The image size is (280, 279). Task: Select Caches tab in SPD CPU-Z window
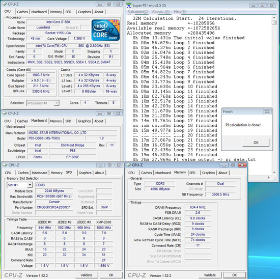23,173
